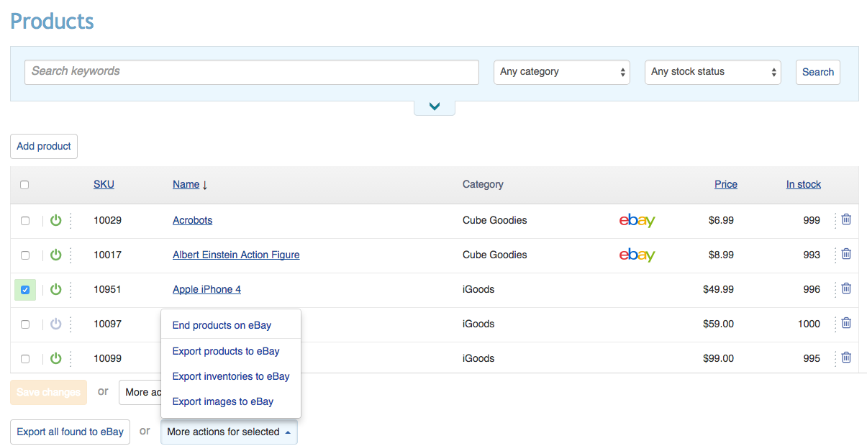Click the Search keywords input field
Viewport: 867px width, 446px height.
pyautogui.click(x=251, y=72)
